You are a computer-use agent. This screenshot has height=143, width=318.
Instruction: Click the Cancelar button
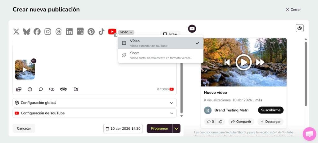pyautogui.click(x=24, y=128)
